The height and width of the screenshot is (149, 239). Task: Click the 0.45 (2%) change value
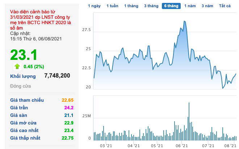[34, 66]
